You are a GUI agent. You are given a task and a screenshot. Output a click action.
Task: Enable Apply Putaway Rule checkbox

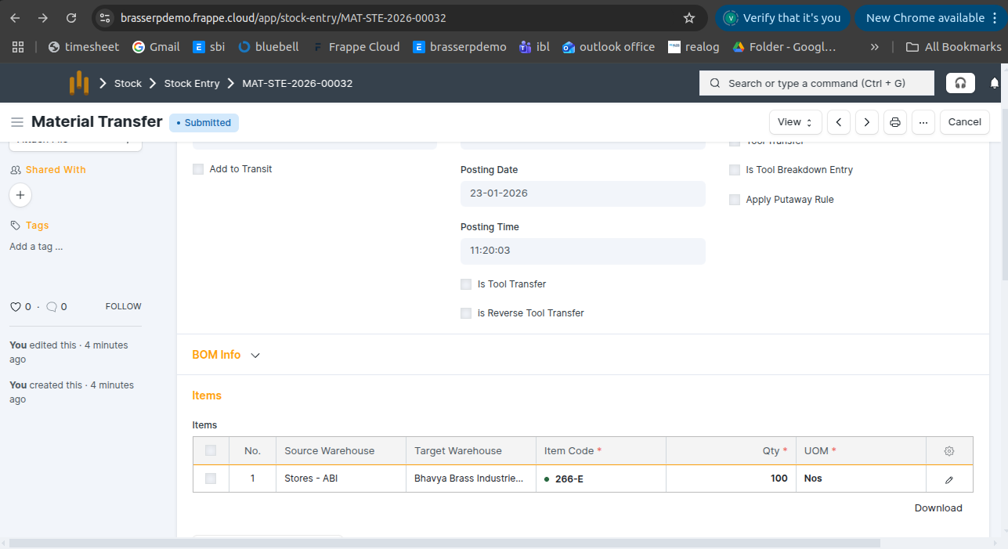[735, 200]
